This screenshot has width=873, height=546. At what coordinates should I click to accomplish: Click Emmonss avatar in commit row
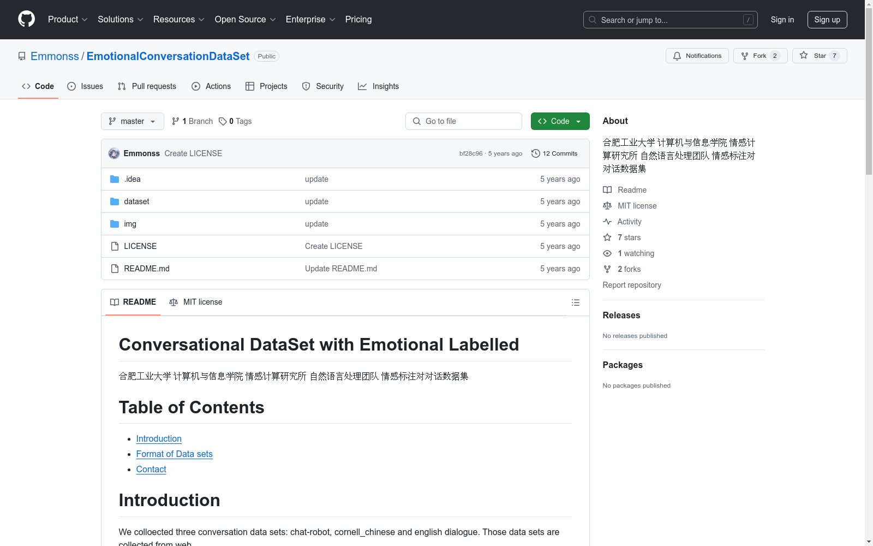click(114, 153)
